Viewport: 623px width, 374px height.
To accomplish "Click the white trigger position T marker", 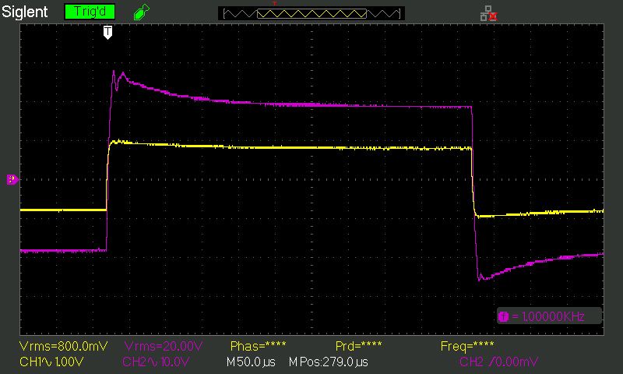I will pos(107,33).
